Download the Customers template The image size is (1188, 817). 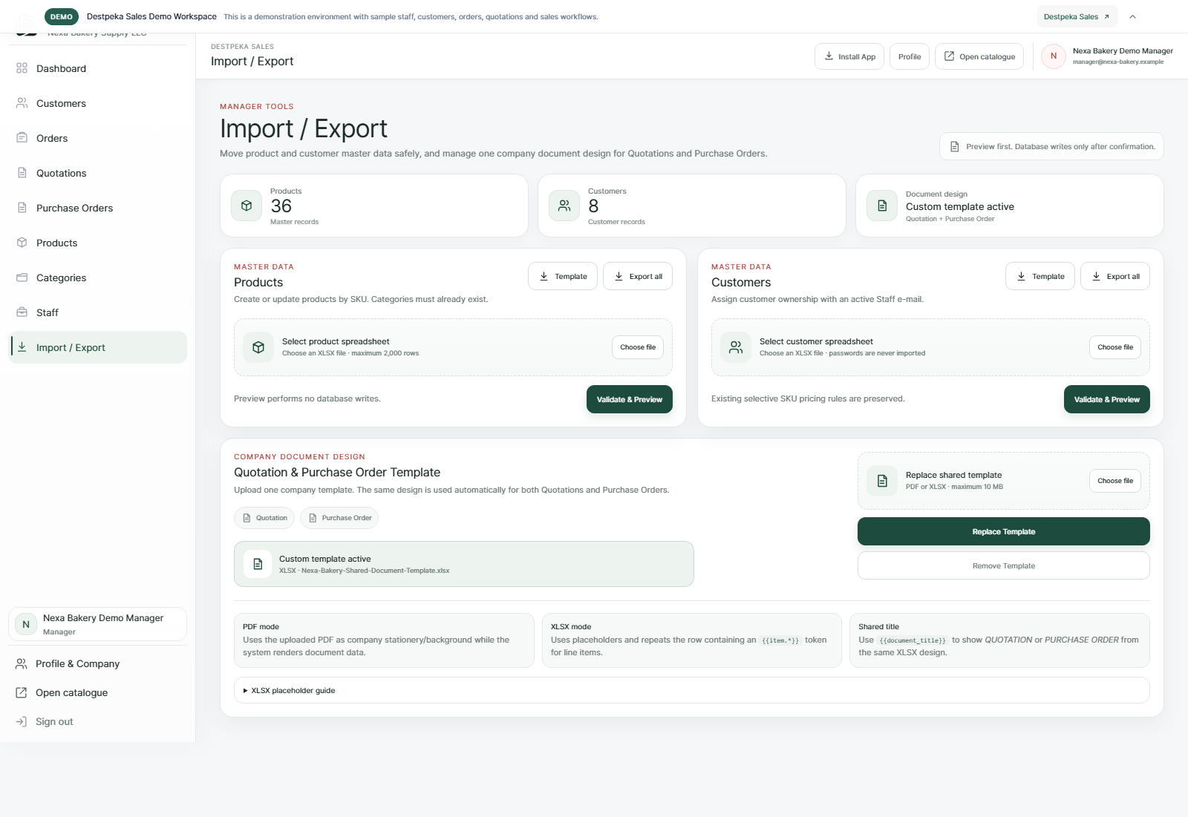coord(1040,276)
